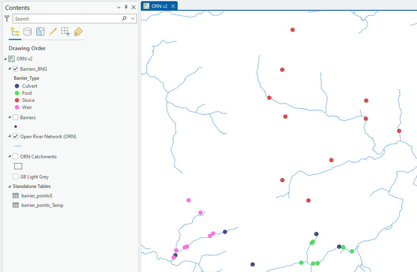Show the GB Light Grey basemap

point(16,177)
